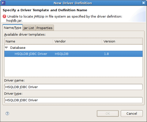This screenshot has height=122, width=147.
Task: Switch to the Name/Type tab
Action: (13, 28)
